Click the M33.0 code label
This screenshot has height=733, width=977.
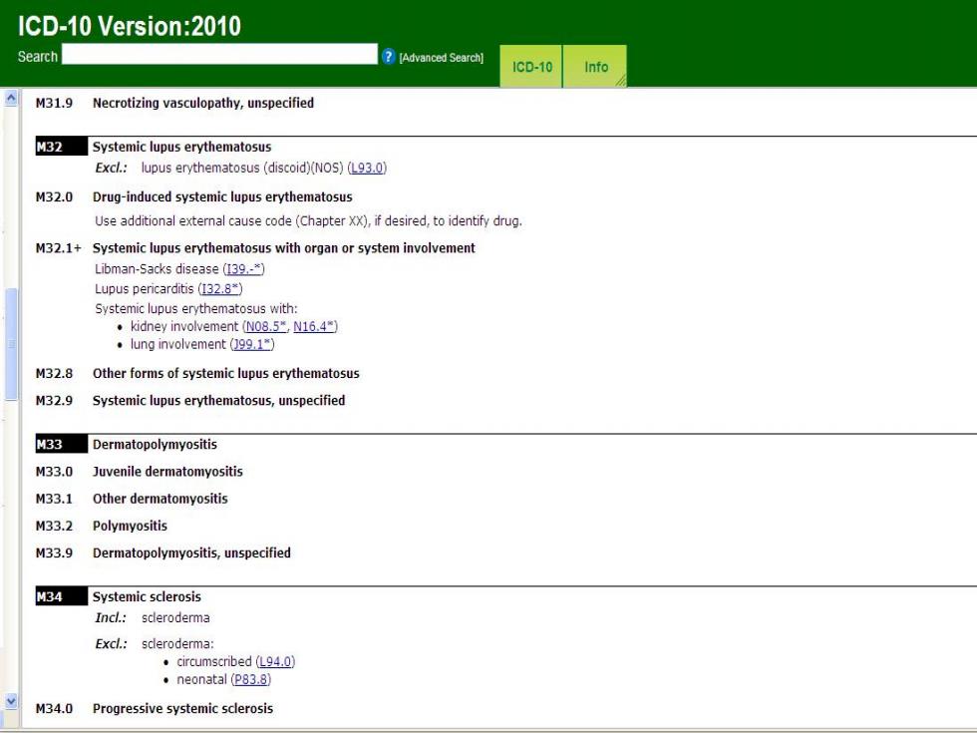click(x=54, y=471)
